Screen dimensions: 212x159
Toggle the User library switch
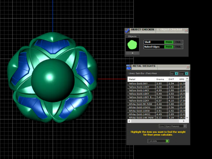(183, 73)
